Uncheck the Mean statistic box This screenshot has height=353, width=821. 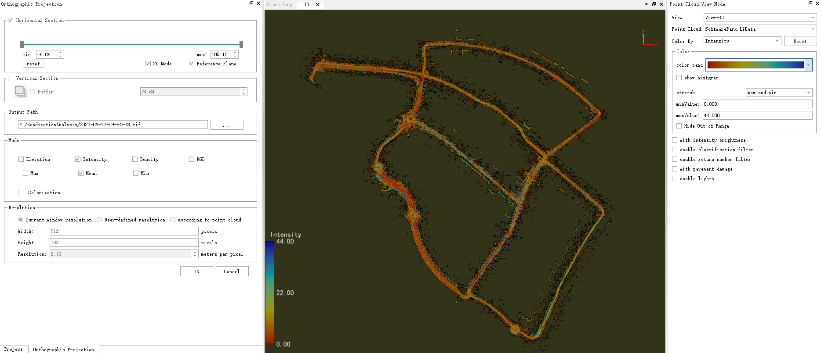click(x=81, y=173)
